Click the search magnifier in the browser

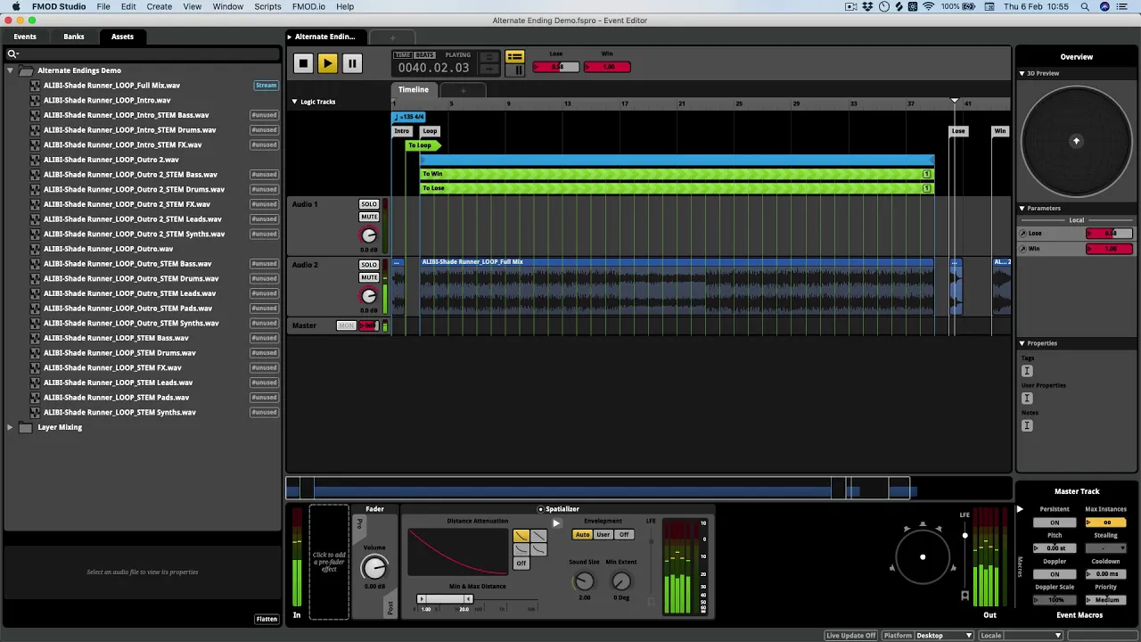click(x=12, y=53)
